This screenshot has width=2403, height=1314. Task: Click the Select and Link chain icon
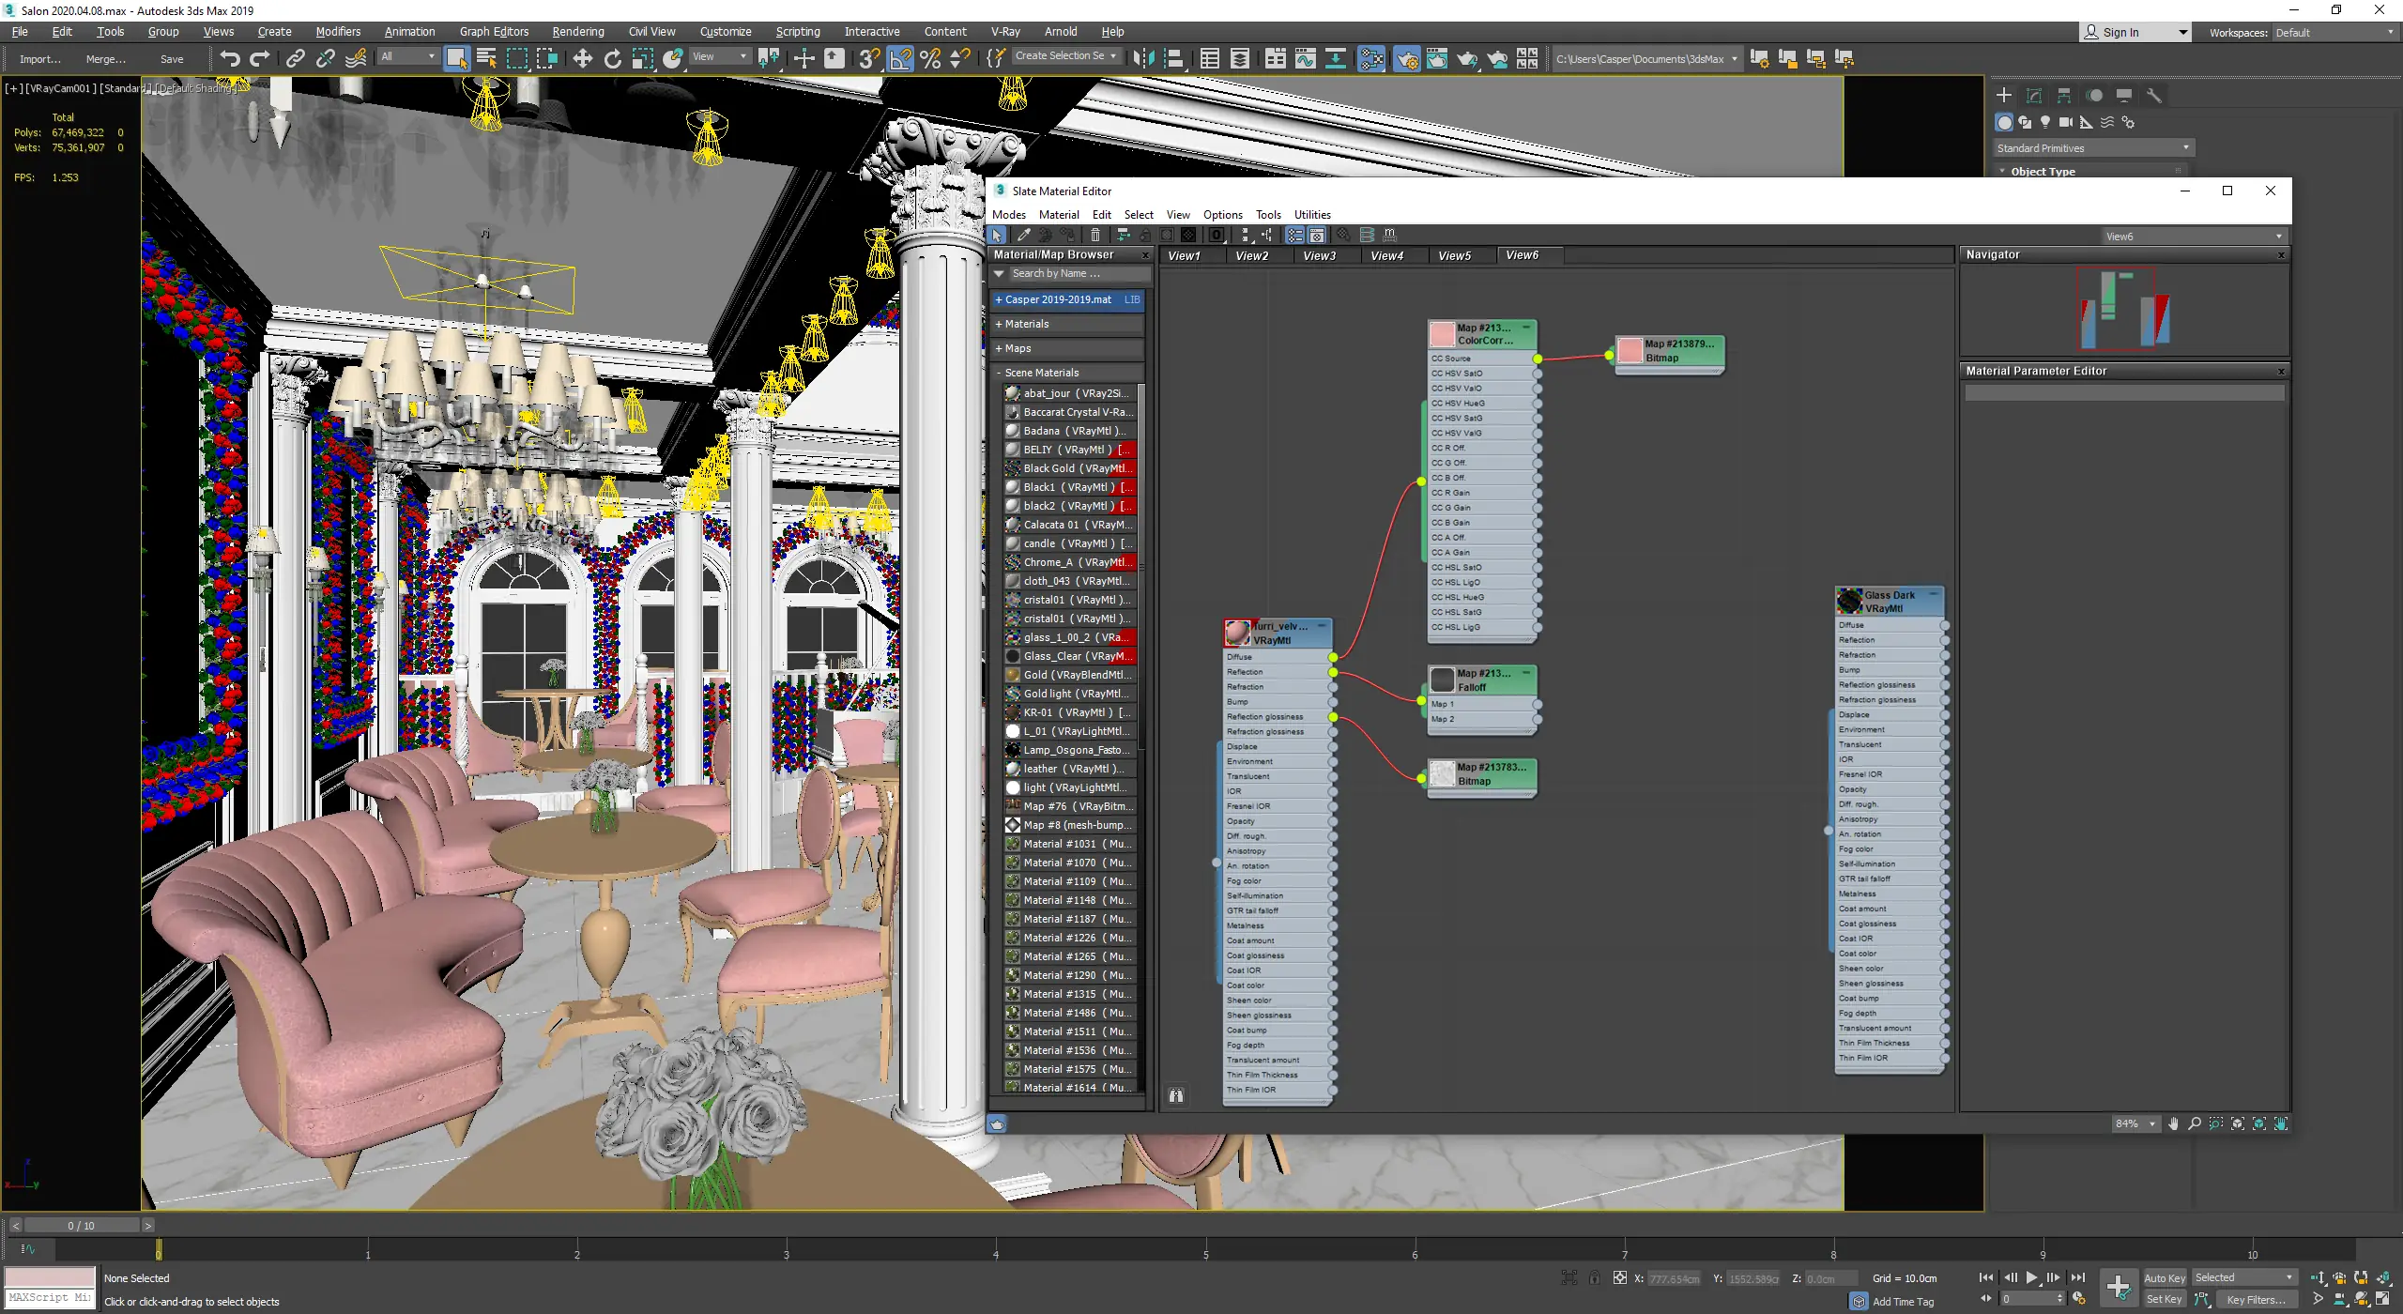(295, 58)
